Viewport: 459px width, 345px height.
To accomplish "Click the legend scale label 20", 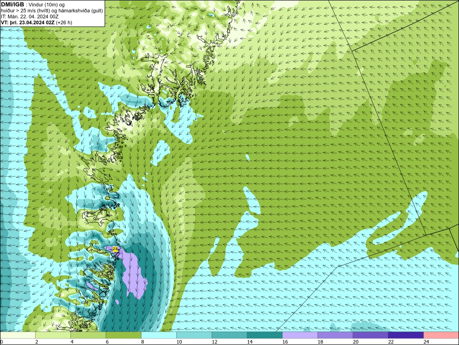I will [356, 342].
